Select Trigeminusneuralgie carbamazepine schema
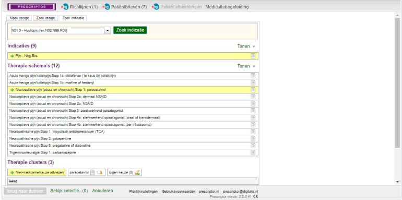 (133, 152)
